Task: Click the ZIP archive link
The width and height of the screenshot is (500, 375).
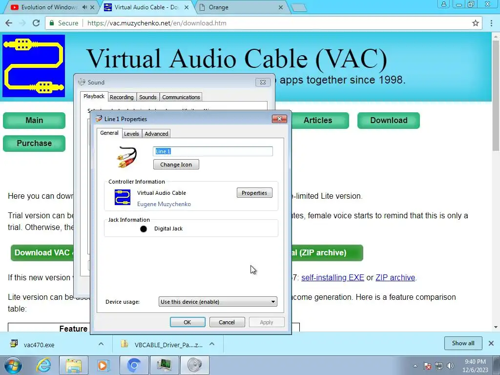Action: [396, 277]
